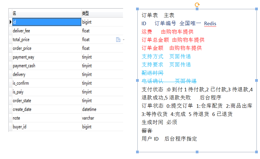The height and width of the screenshot is (159, 260).
Task: Click the row pointer arrow beside id
Action: pos(11,22)
